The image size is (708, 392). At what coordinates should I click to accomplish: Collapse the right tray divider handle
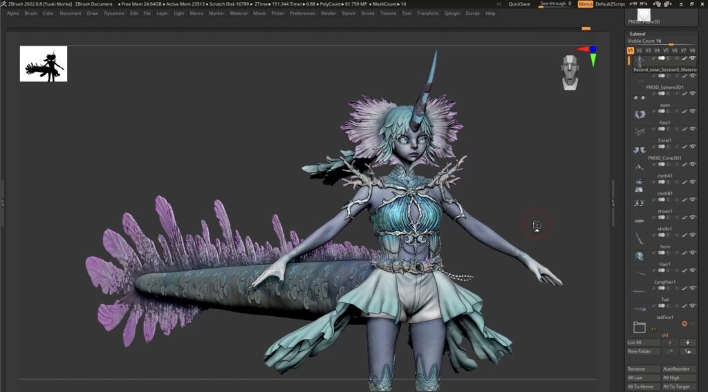click(613, 202)
